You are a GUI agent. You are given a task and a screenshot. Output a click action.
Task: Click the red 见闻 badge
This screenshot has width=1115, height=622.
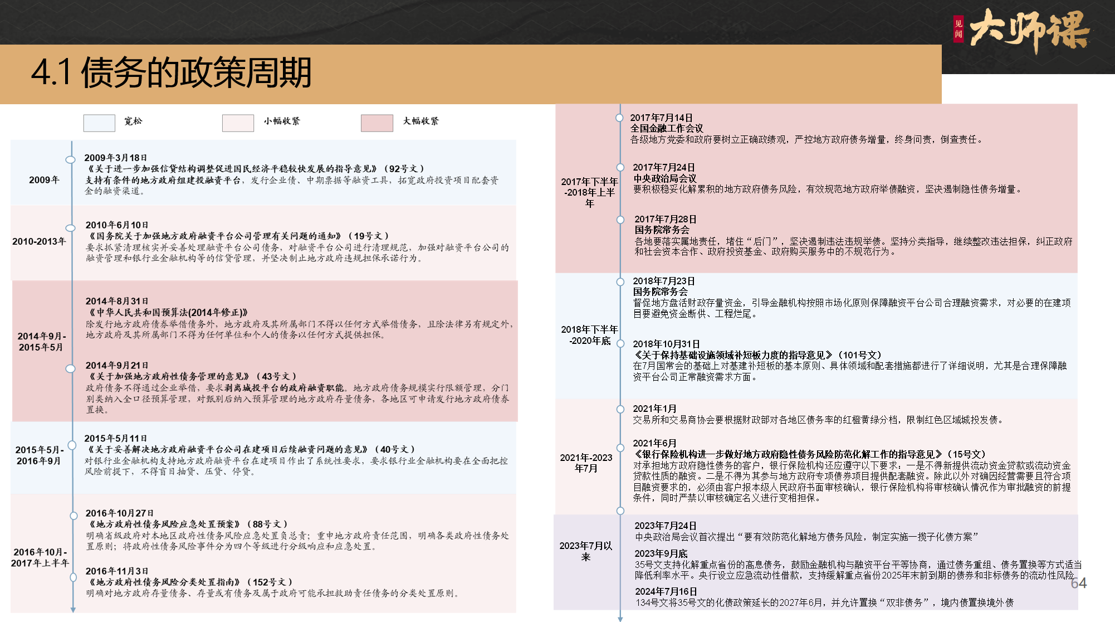tap(958, 29)
